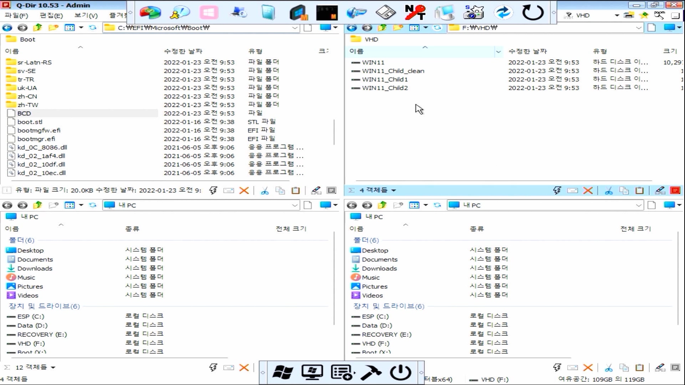
Task: Open the pink Windows logo launcher icon
Action: coord(209,12)
